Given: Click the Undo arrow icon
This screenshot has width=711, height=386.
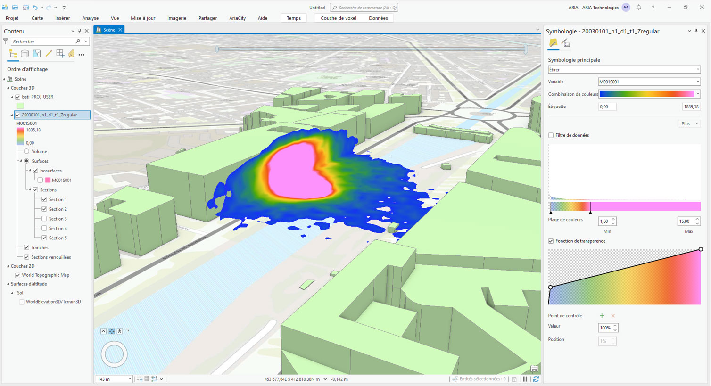Looking at the screenshot, I should click(35, 8).
